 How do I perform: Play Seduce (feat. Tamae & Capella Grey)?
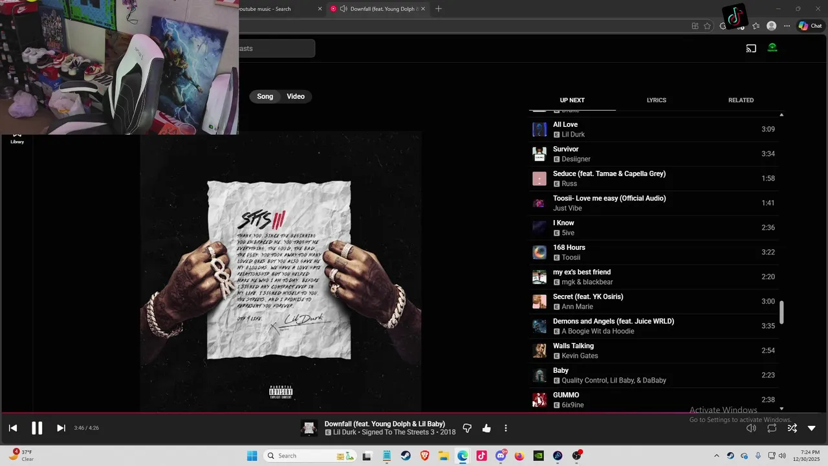click(653, 179)
